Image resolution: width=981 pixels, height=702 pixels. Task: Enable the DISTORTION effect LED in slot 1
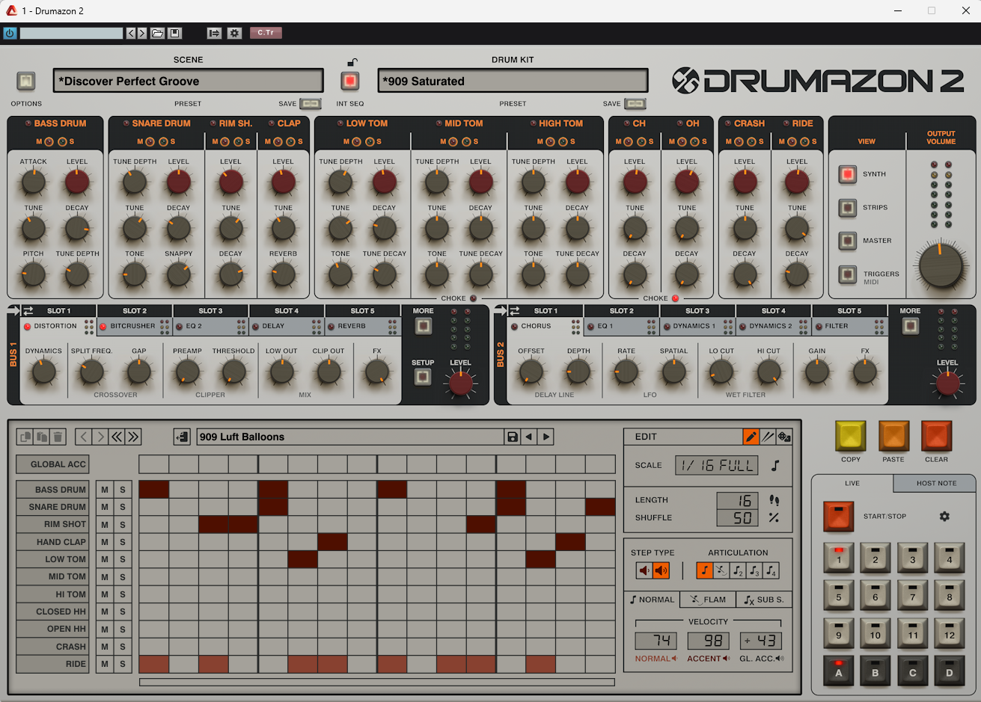click(28, 327)
